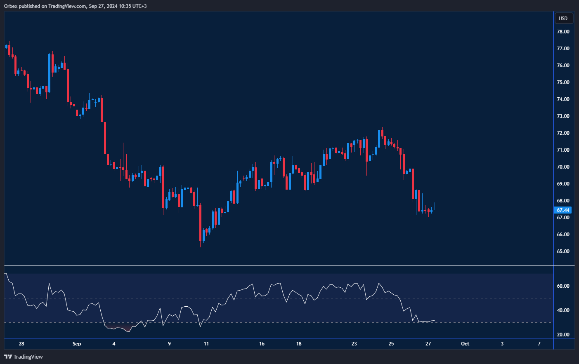Expand the Oct label on the time axis
Image resolution: width=579 pixels, height=364 pixels.
point(465,343)
